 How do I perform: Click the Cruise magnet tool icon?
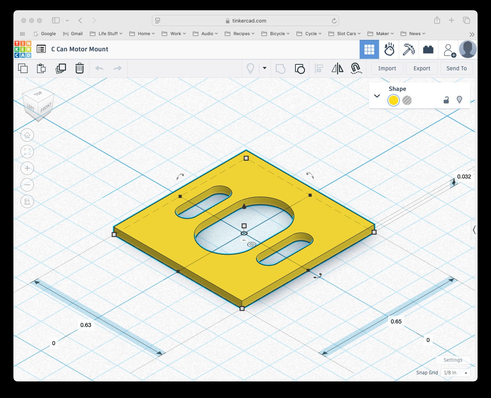356,69
